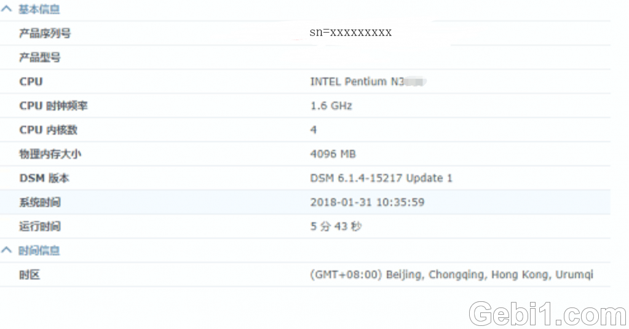Select the GMT+08:00 Beijing timezone value
The height and width of the screenshot is (329, 629).
451,275
